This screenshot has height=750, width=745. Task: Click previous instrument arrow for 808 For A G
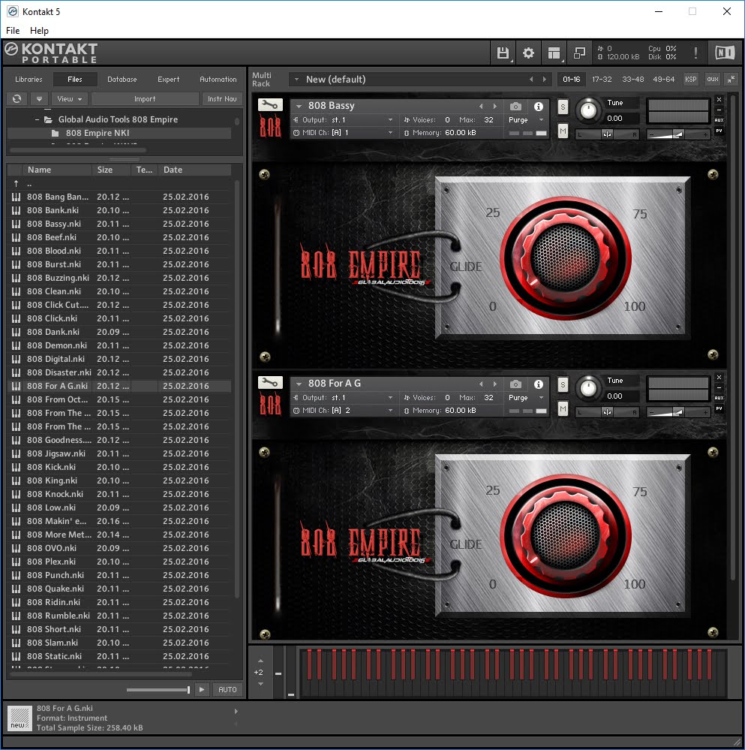coord(481,384)
